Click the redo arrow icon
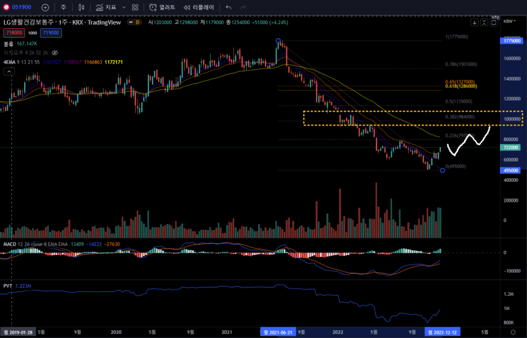This screenshot has width=527, height=338. [x=243, y=7]
